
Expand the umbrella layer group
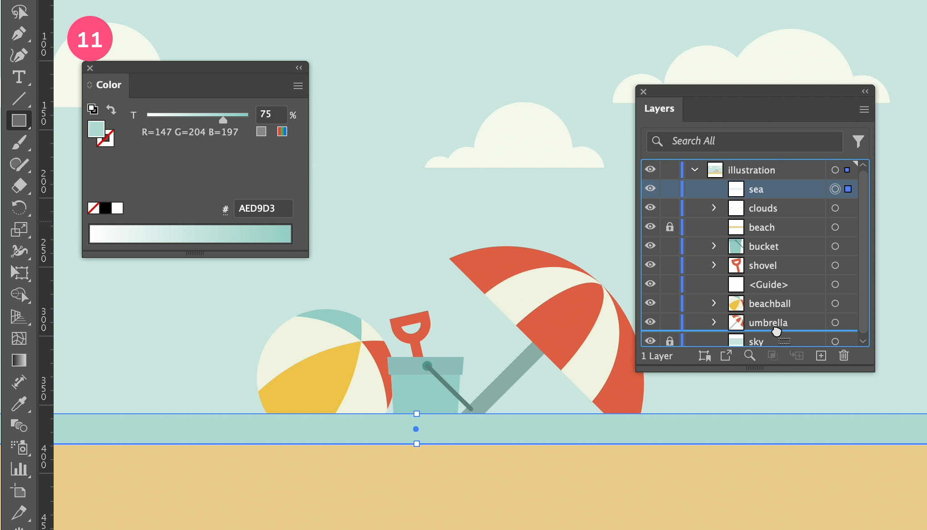(x=714, y=322)
